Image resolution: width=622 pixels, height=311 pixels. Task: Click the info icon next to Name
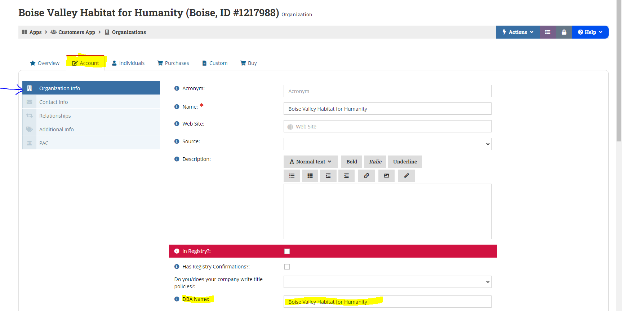[x=177, y=107]
